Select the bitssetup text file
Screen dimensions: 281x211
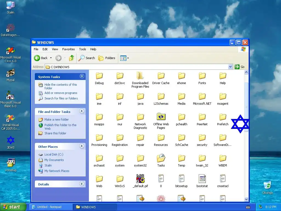pyautogui.click(x=181, y=181)
